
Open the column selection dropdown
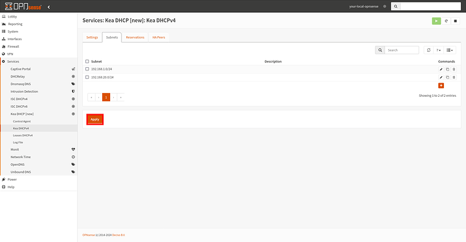click(450, 50)
